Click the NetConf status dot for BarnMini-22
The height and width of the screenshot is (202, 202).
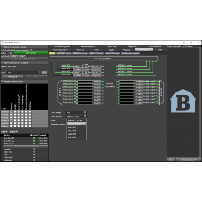tap(34, 141)
